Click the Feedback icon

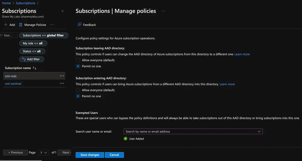80,25
